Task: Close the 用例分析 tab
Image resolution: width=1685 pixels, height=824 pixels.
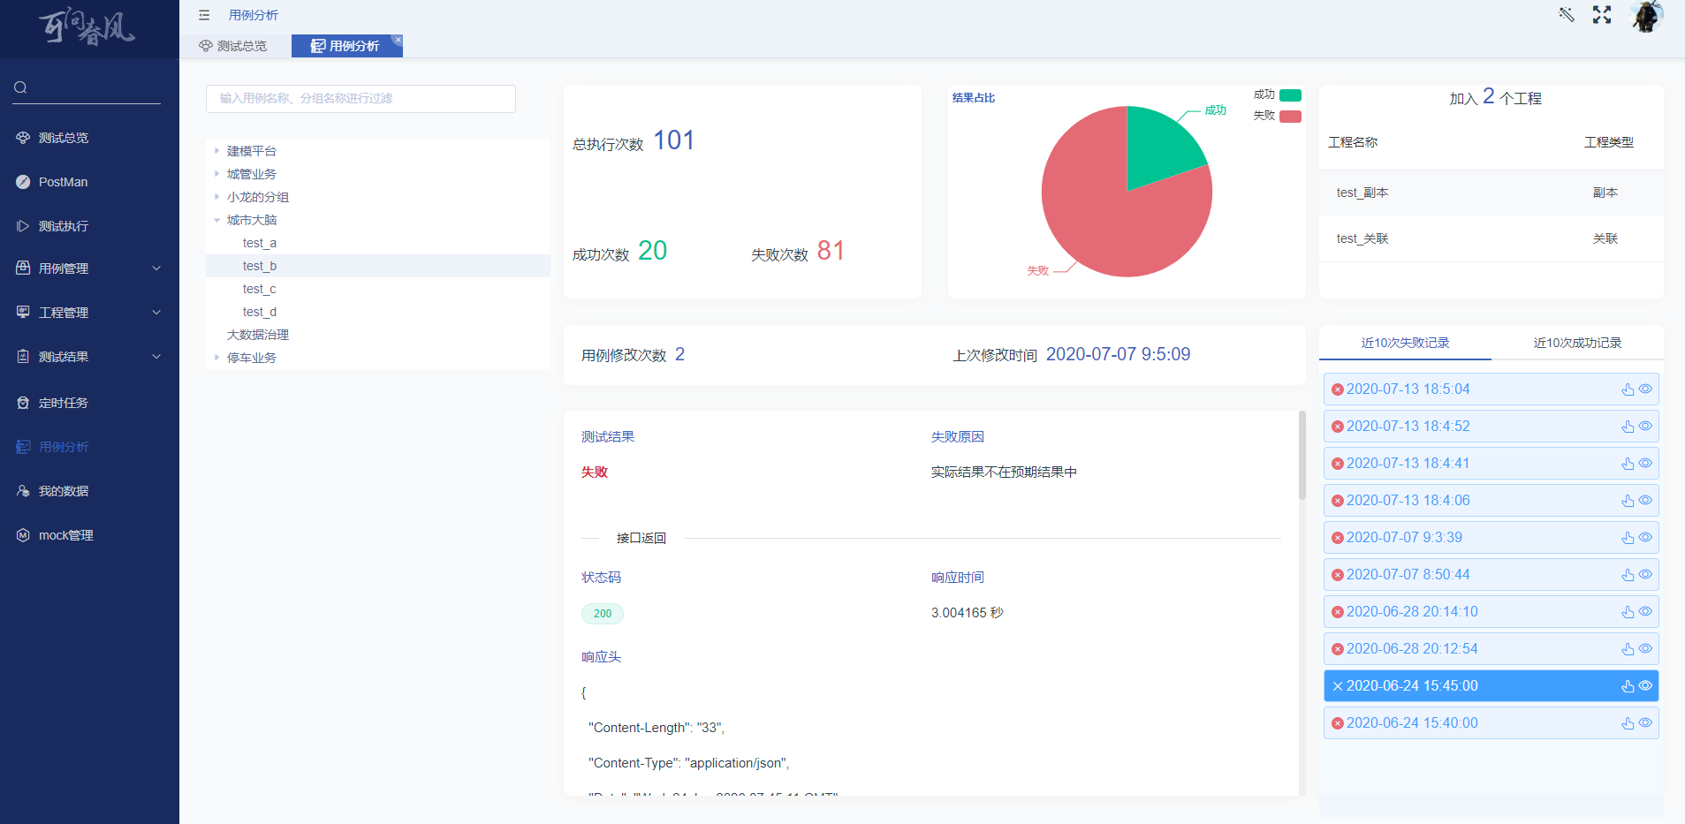Action: coord(398,40)
